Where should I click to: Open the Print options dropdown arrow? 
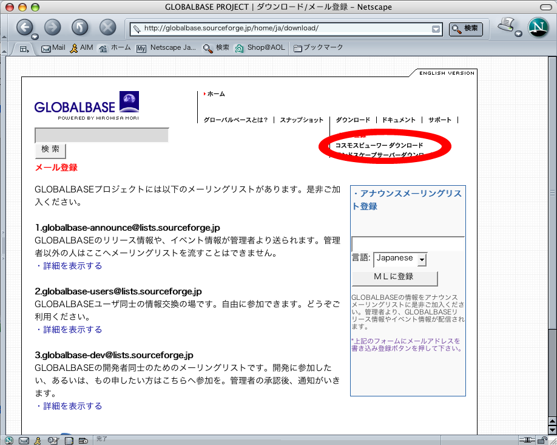[x=518, y=34]
